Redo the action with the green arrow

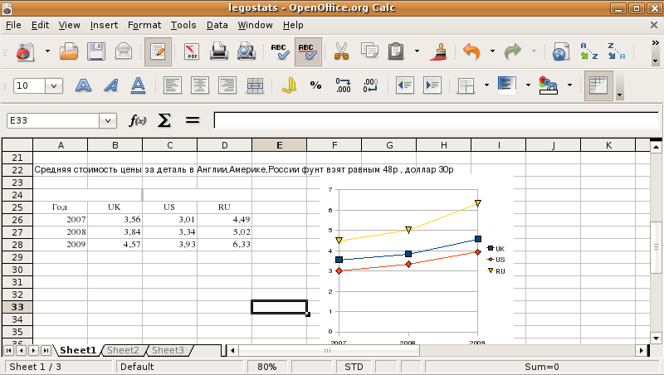(x=513, y=51)
